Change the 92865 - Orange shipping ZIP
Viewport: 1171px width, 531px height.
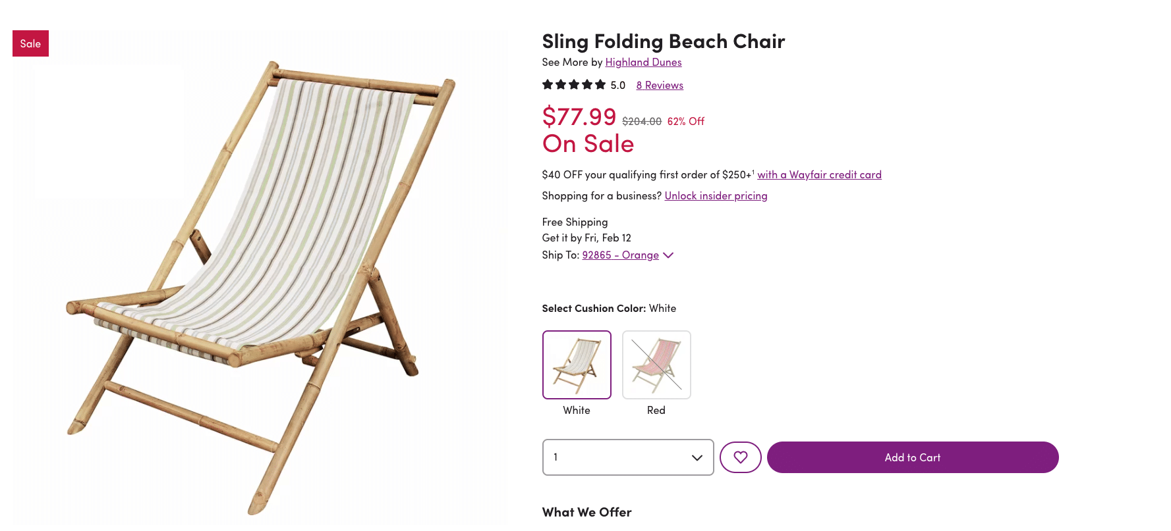click(x=620, y=255)
